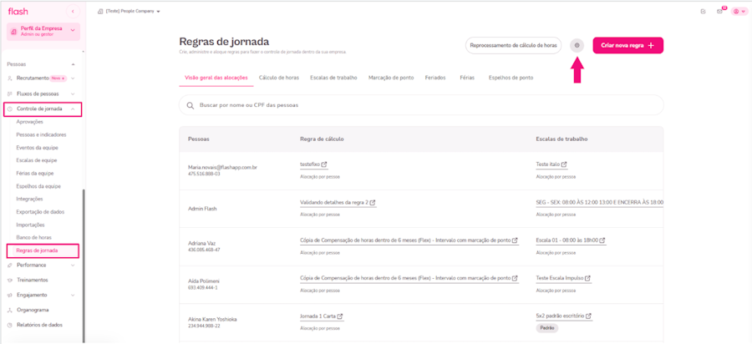Click the Treinamentos graduation cap icon

point(10,280)
